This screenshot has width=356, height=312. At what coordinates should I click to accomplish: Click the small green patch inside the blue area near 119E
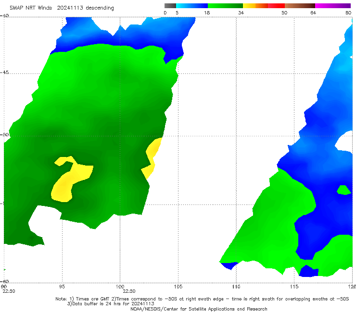[344, 190]
